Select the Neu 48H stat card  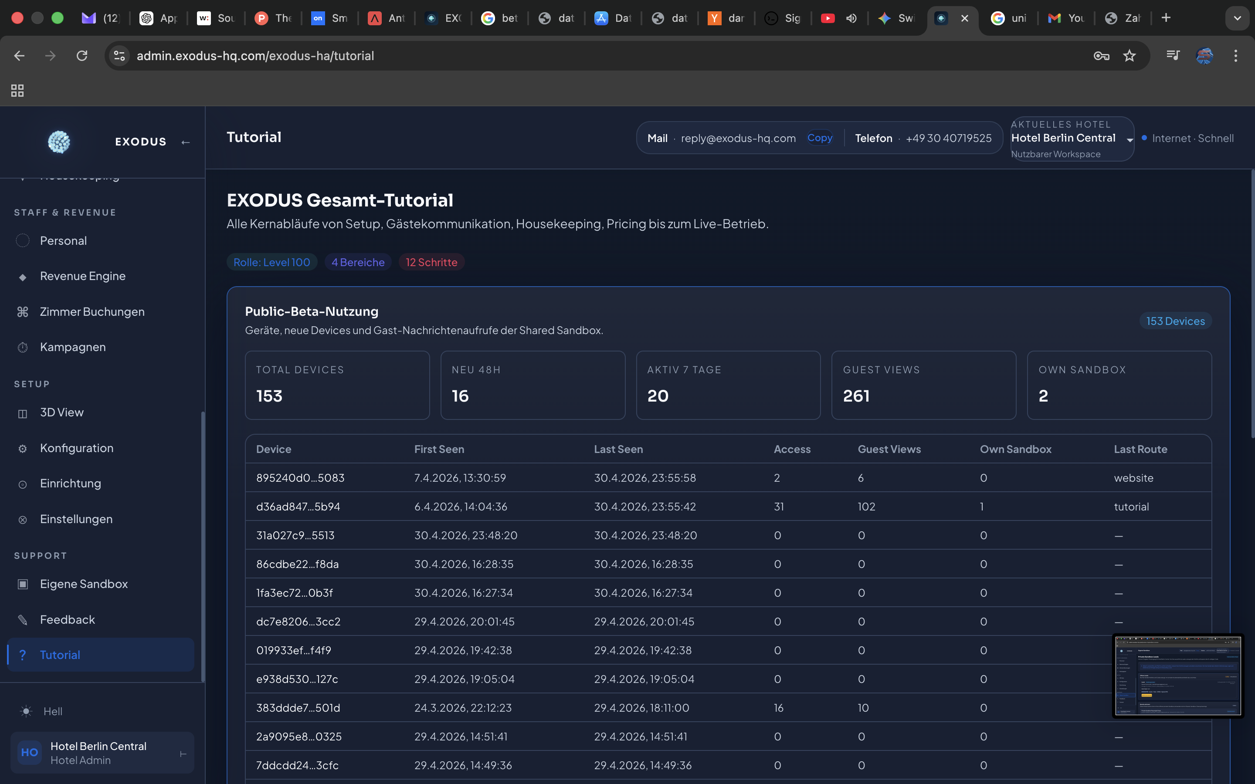[x=533, y=385]
